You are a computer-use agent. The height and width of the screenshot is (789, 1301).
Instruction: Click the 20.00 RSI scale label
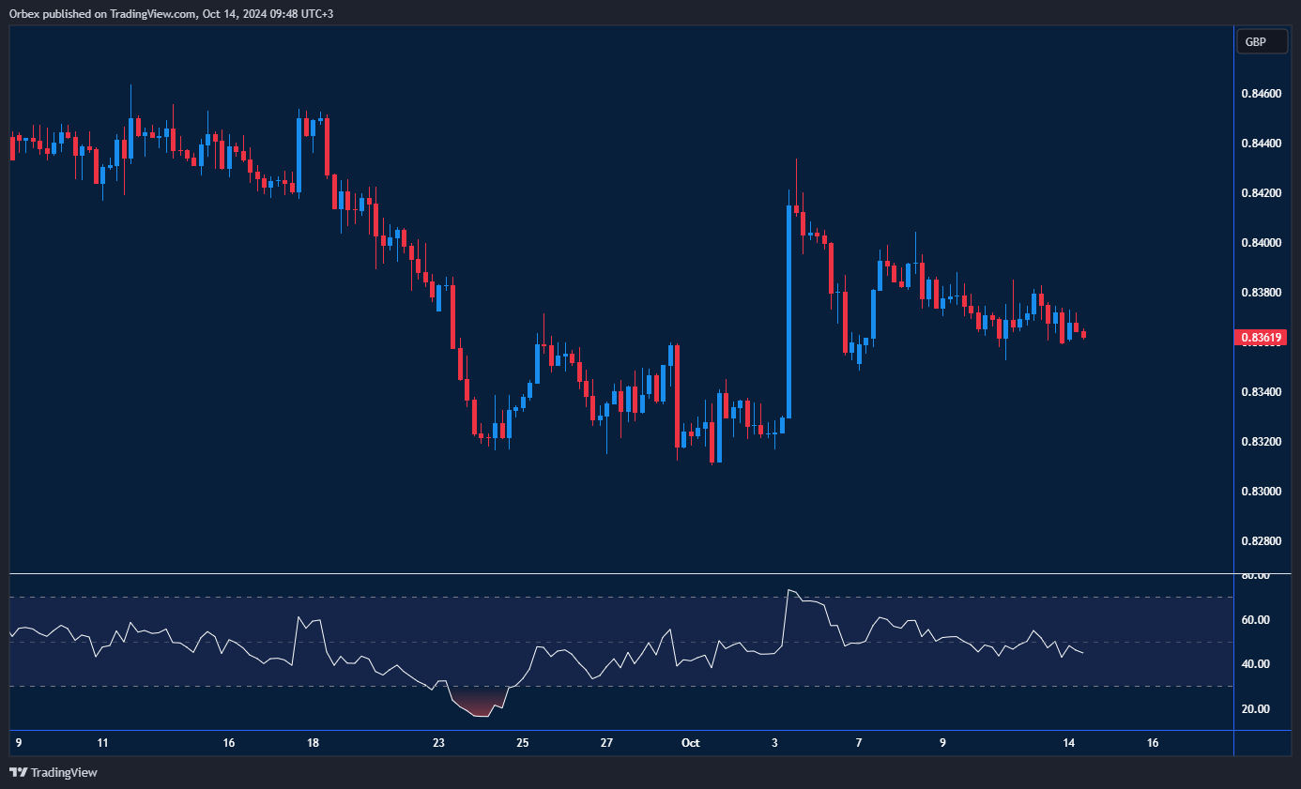pos(1256,709)
